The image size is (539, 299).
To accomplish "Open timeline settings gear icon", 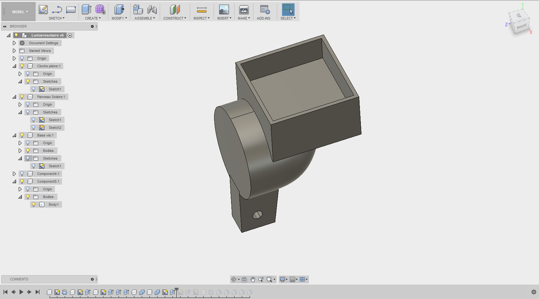I will click(x=534, y=292).
